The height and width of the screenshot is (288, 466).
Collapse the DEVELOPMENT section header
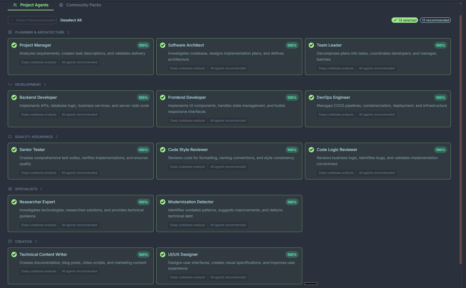[x=28, y=84]
